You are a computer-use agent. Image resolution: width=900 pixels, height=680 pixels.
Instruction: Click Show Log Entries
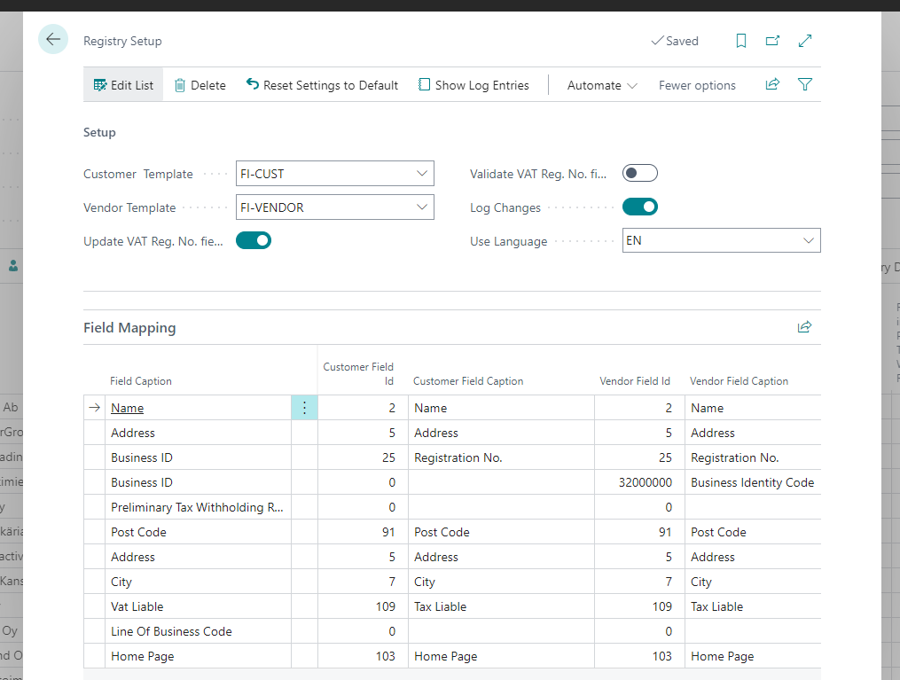point(473,84)
